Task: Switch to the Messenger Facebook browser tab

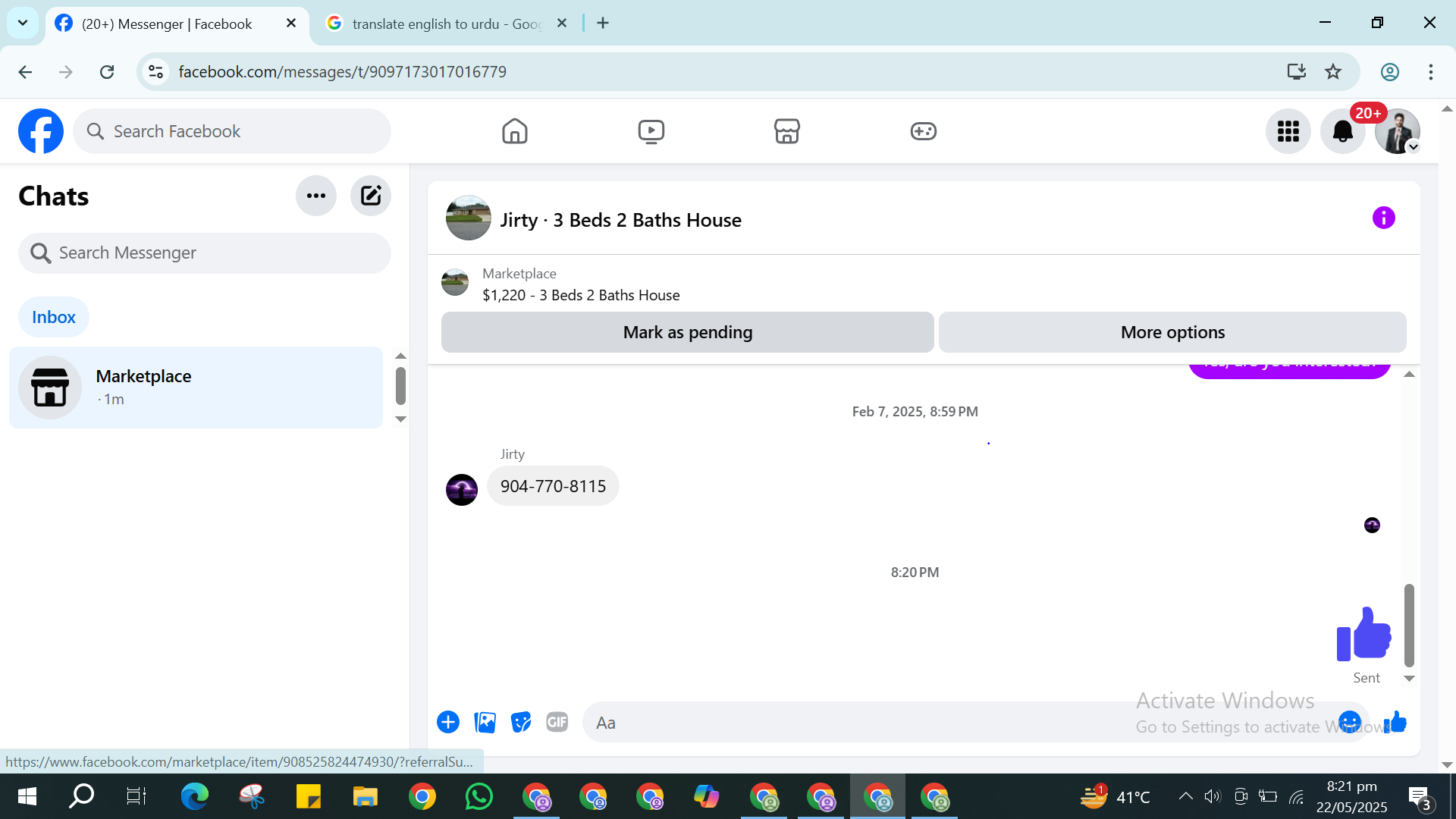Action: point(167,24)
